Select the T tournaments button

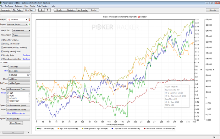pos(47,10)
